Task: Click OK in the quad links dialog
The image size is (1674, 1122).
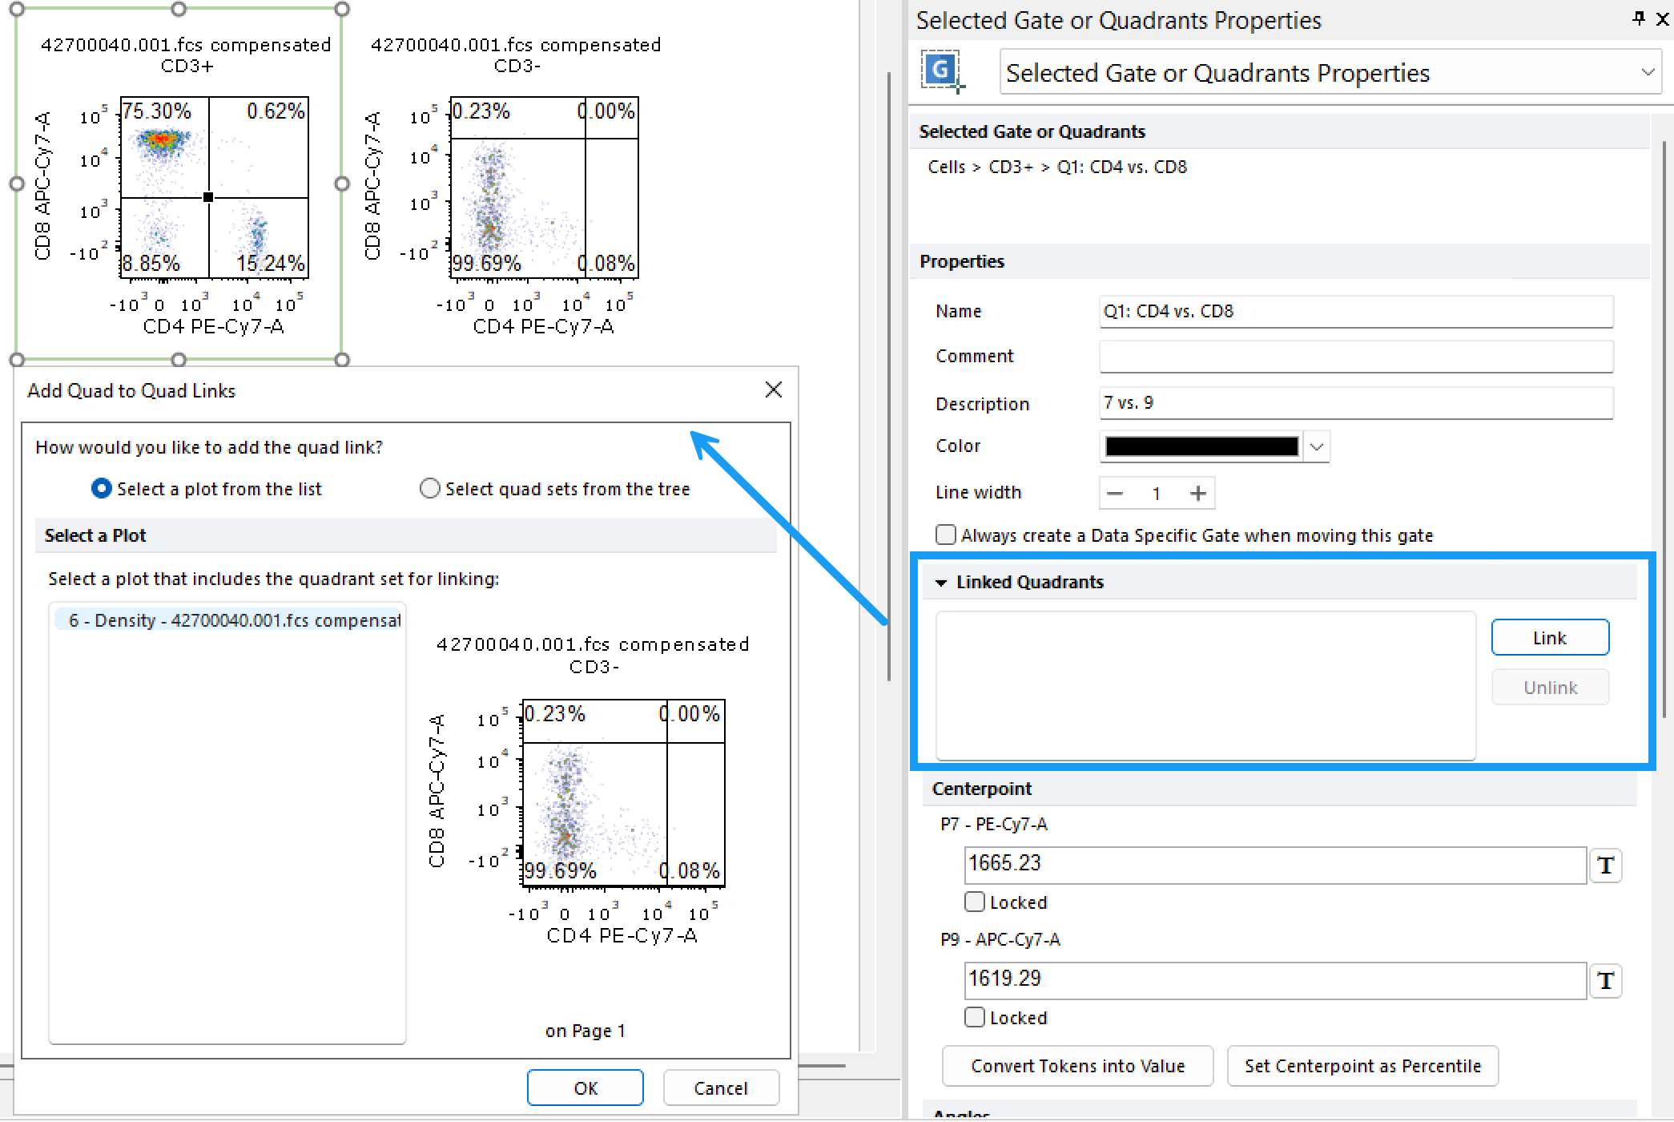Action: (585, 1088)
